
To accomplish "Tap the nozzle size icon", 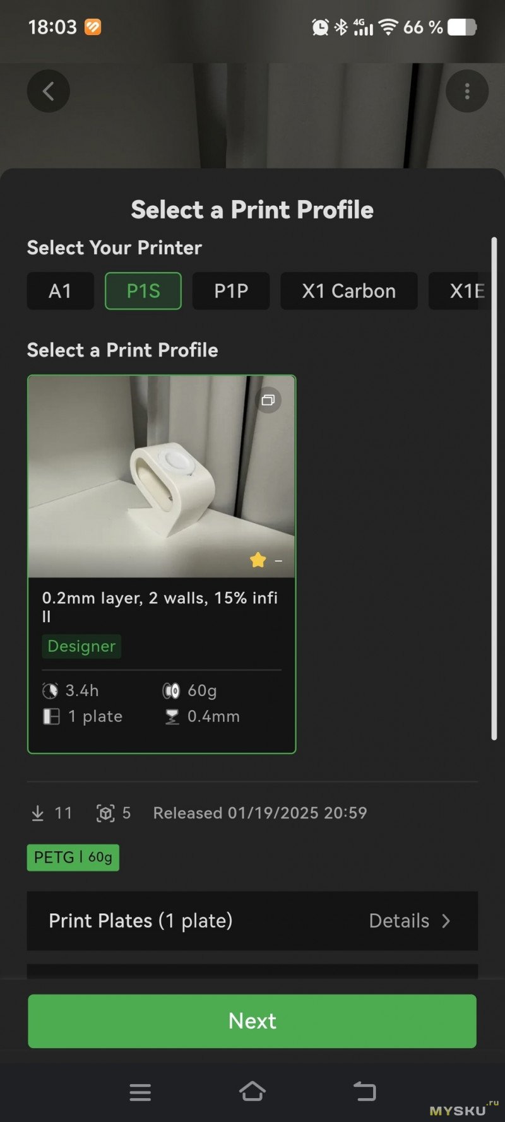I will [x=172, y=717].
